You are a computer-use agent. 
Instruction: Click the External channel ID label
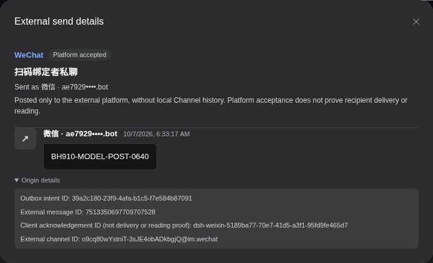pos(51,239)
